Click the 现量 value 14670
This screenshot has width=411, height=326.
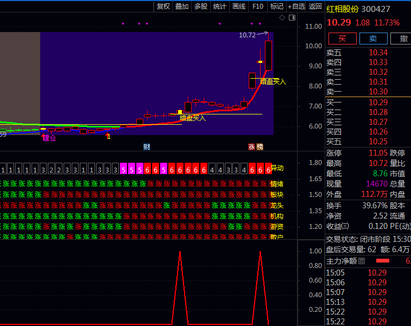377,184
